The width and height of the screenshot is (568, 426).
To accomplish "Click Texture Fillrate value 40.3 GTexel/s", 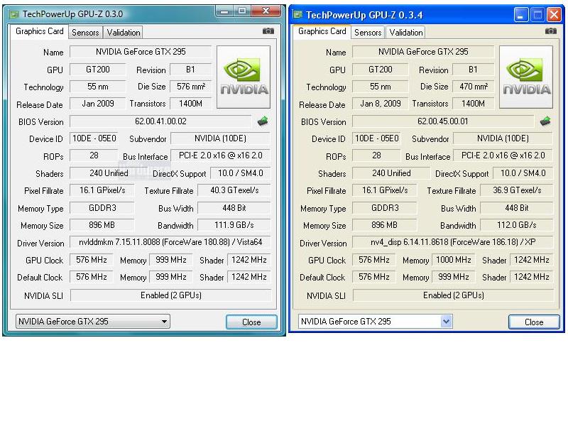I will pyautogui.click(x=234, y=190).
